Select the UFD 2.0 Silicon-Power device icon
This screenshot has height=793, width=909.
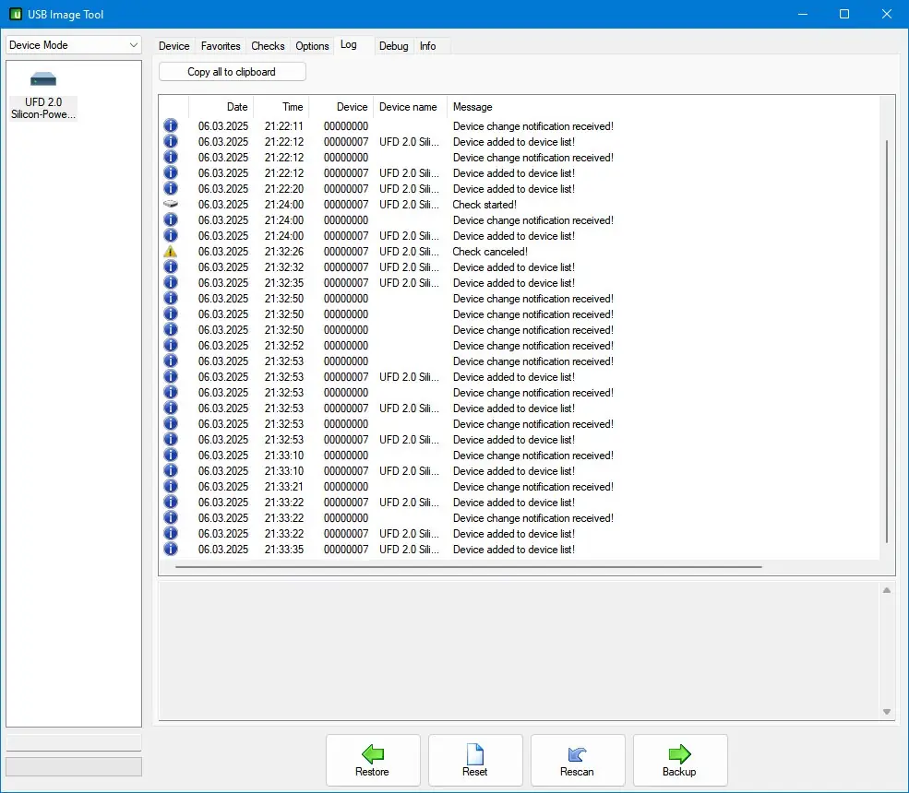tap(42, 95)
